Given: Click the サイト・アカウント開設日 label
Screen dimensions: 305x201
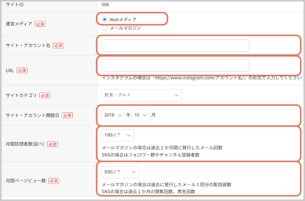Looking at the screenshot, I should coord(33,115).
